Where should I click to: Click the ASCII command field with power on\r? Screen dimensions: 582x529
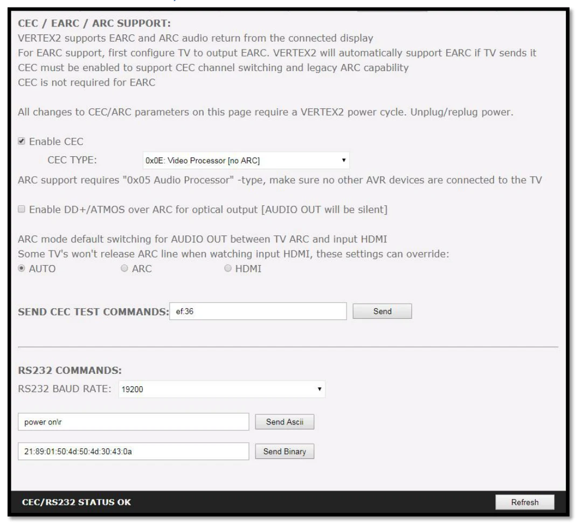[x=133, y=422]
